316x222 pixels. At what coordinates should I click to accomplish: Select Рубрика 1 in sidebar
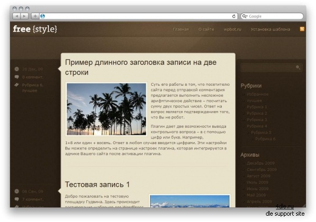(257, 107)
